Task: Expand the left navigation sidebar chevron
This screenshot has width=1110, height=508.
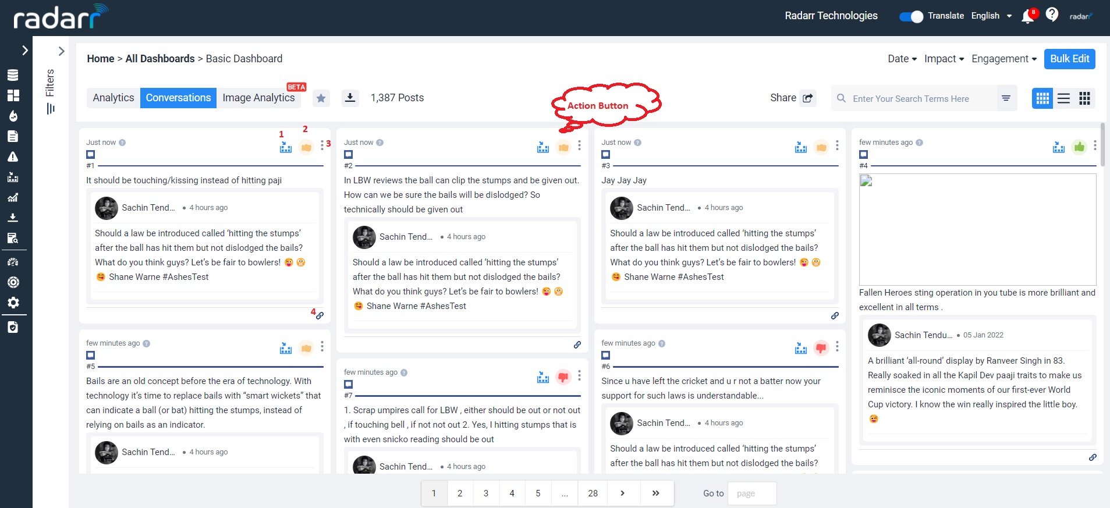Action: (24, 51)
